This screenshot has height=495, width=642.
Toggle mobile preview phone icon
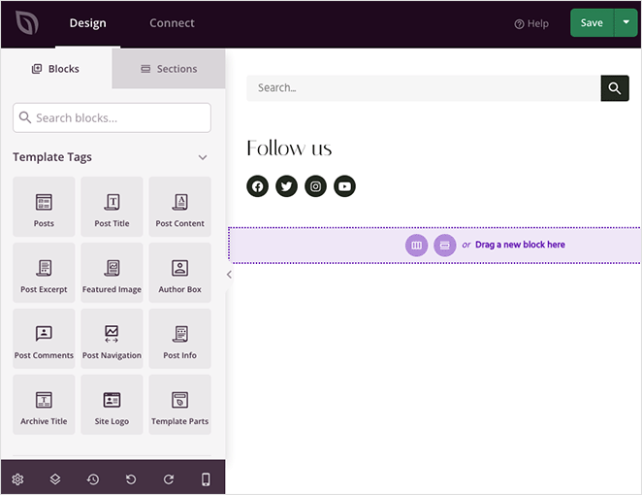(206, 479)
